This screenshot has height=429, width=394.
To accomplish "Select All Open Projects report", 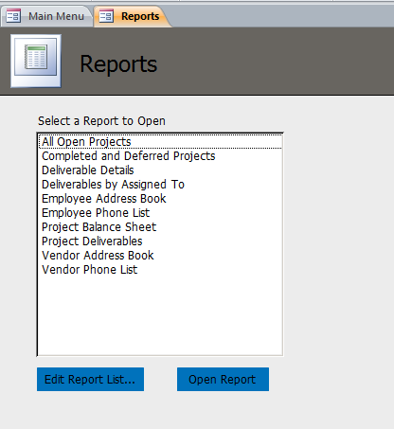I will (x=160, y=142).
